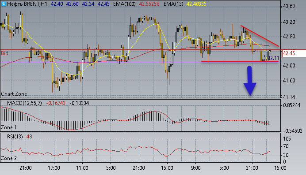306x175 pixels.
Task: Click price axis label 42.80
Action: tap(289, 37)
